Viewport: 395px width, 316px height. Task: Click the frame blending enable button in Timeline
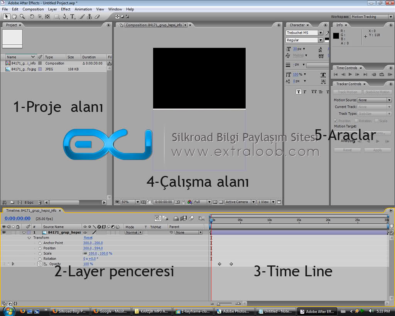(184, 218)
